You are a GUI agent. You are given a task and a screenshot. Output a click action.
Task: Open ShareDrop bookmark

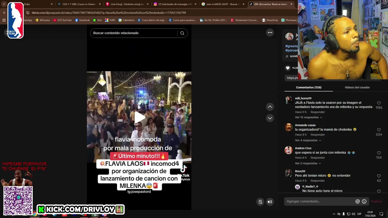click(x=270, y=20)
